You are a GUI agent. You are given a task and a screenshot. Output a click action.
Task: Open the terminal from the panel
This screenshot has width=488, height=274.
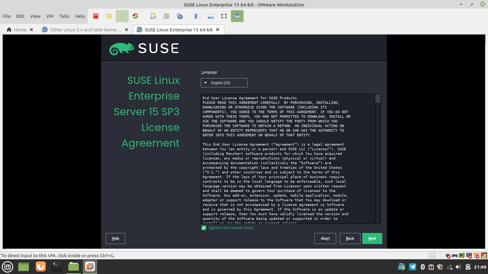point(57,267)
